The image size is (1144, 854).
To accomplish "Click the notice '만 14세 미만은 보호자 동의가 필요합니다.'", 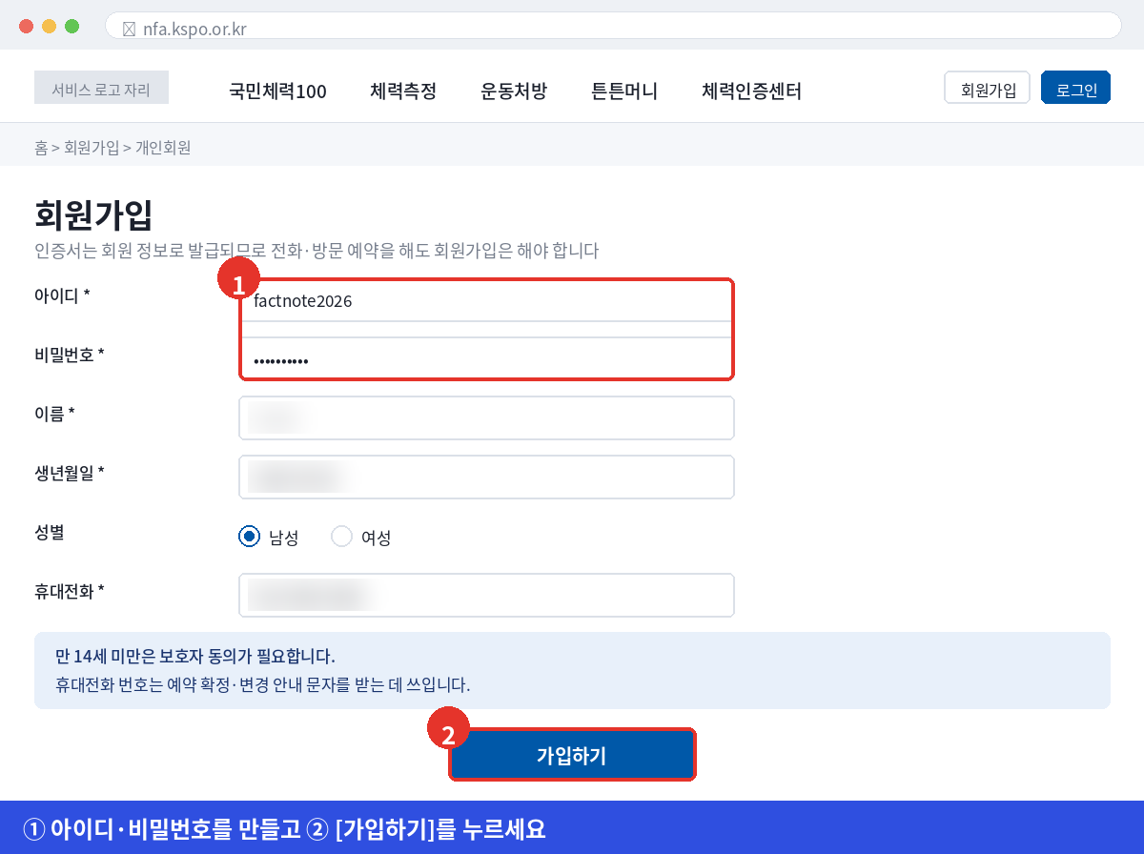I will point(195,657).
